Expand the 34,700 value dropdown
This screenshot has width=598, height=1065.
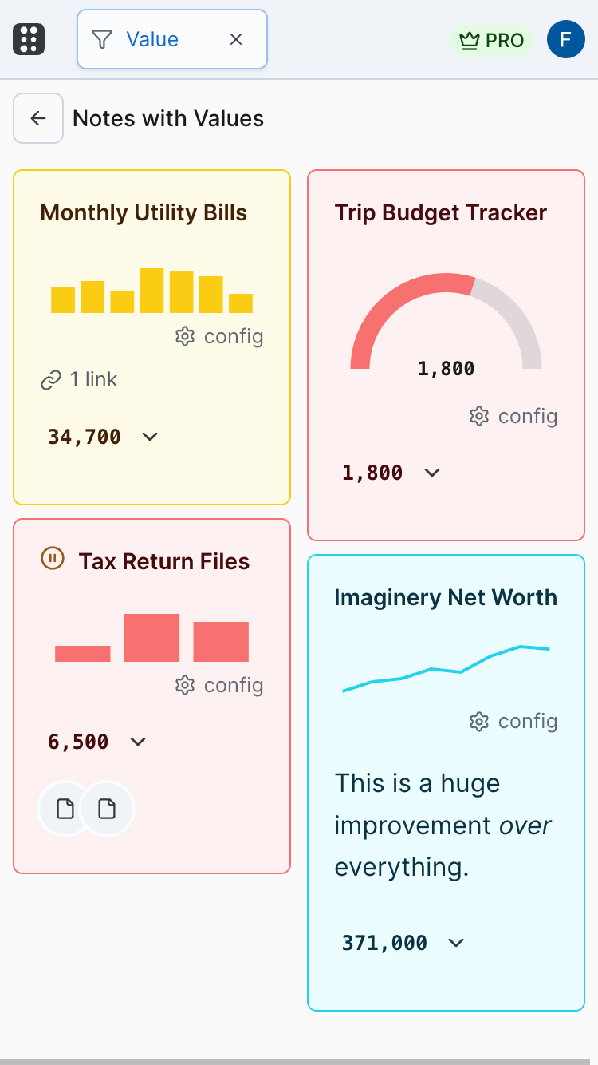(148, 437)
